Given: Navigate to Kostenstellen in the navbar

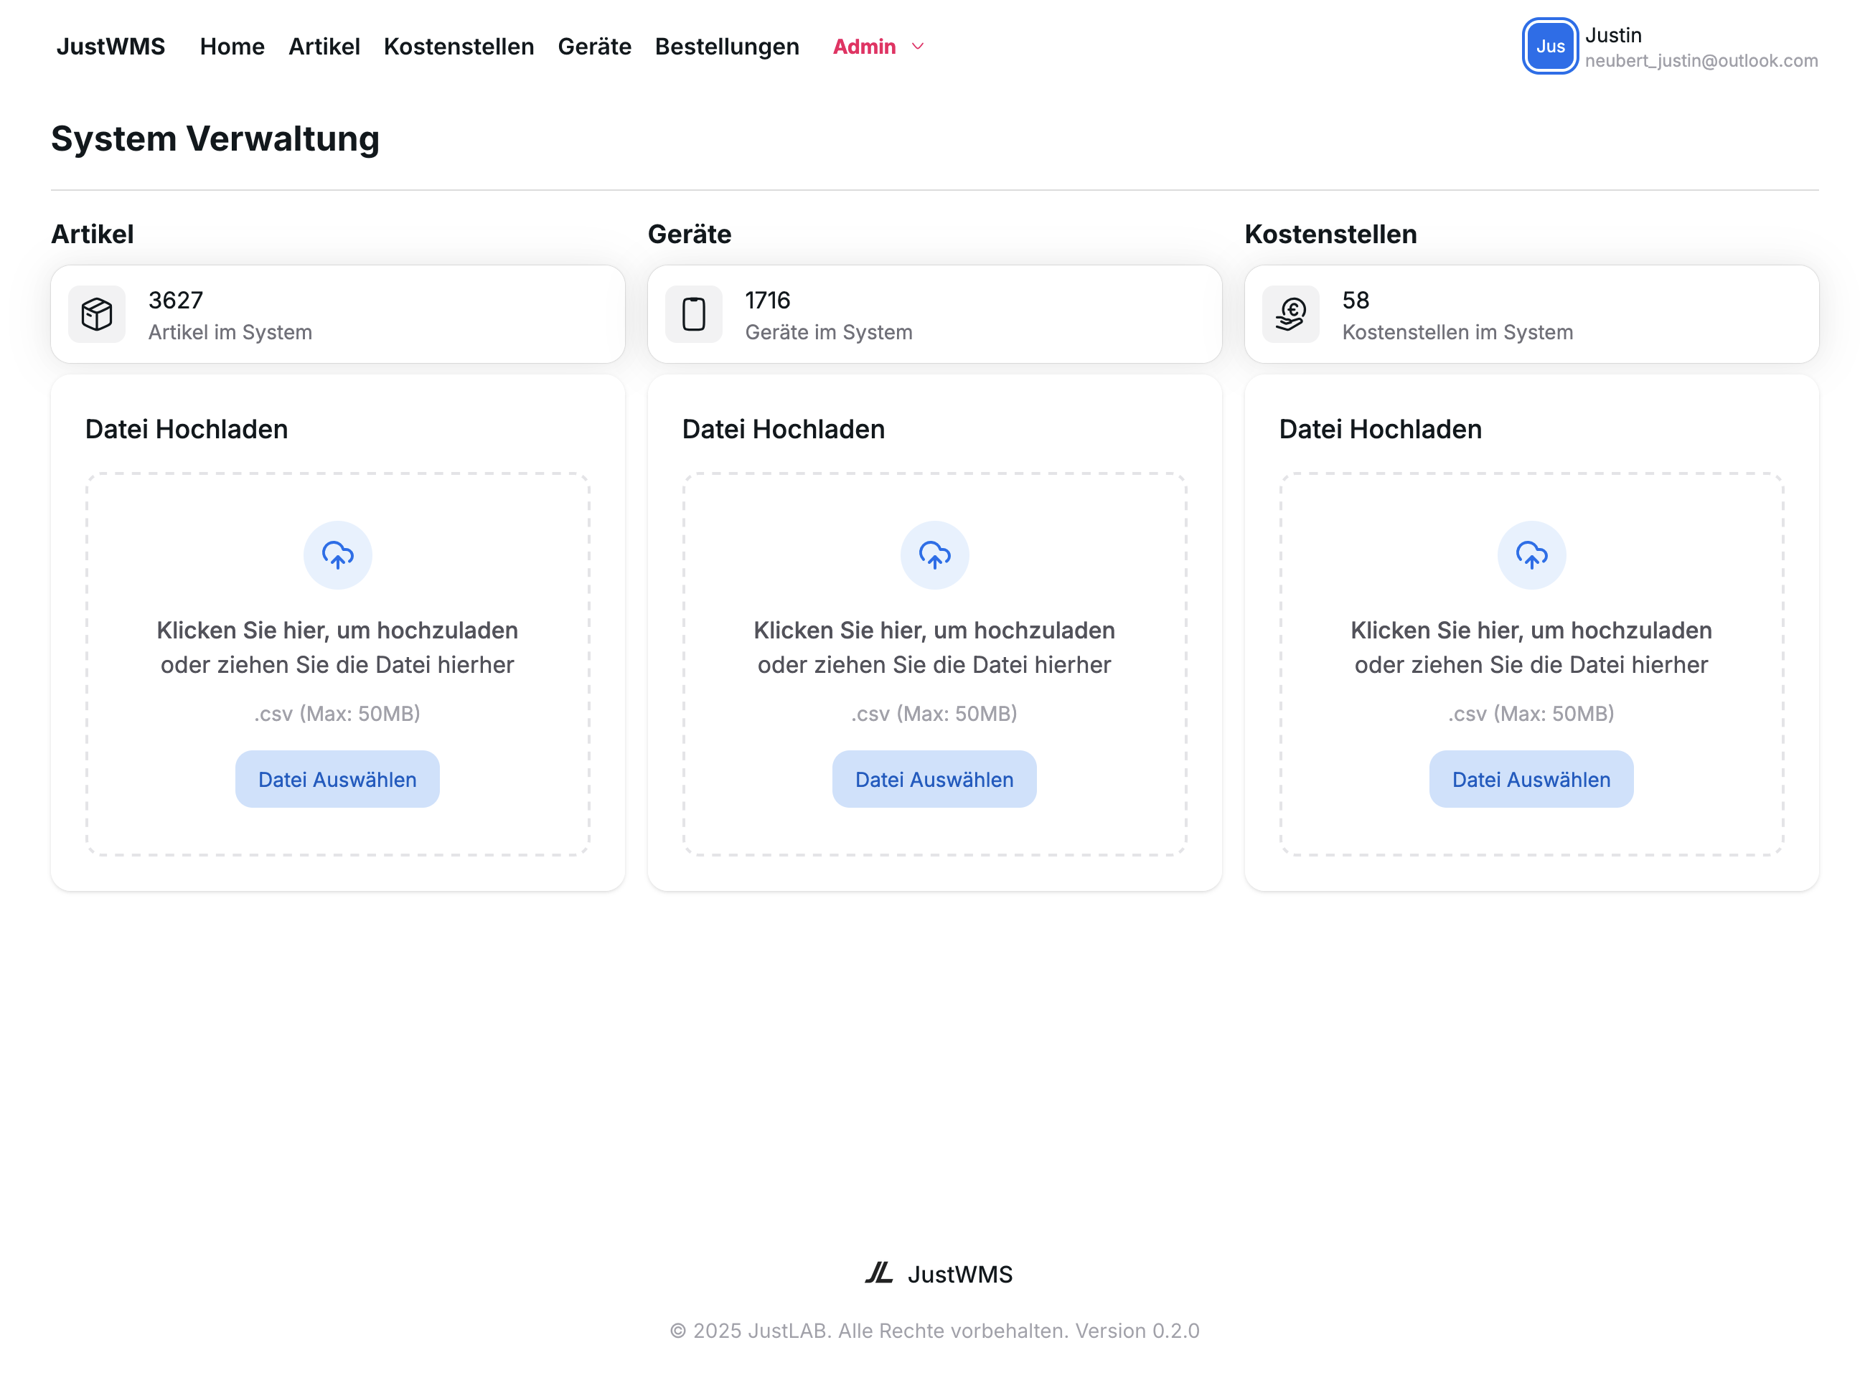Looking at the screenshot, I should click(458, 47).
